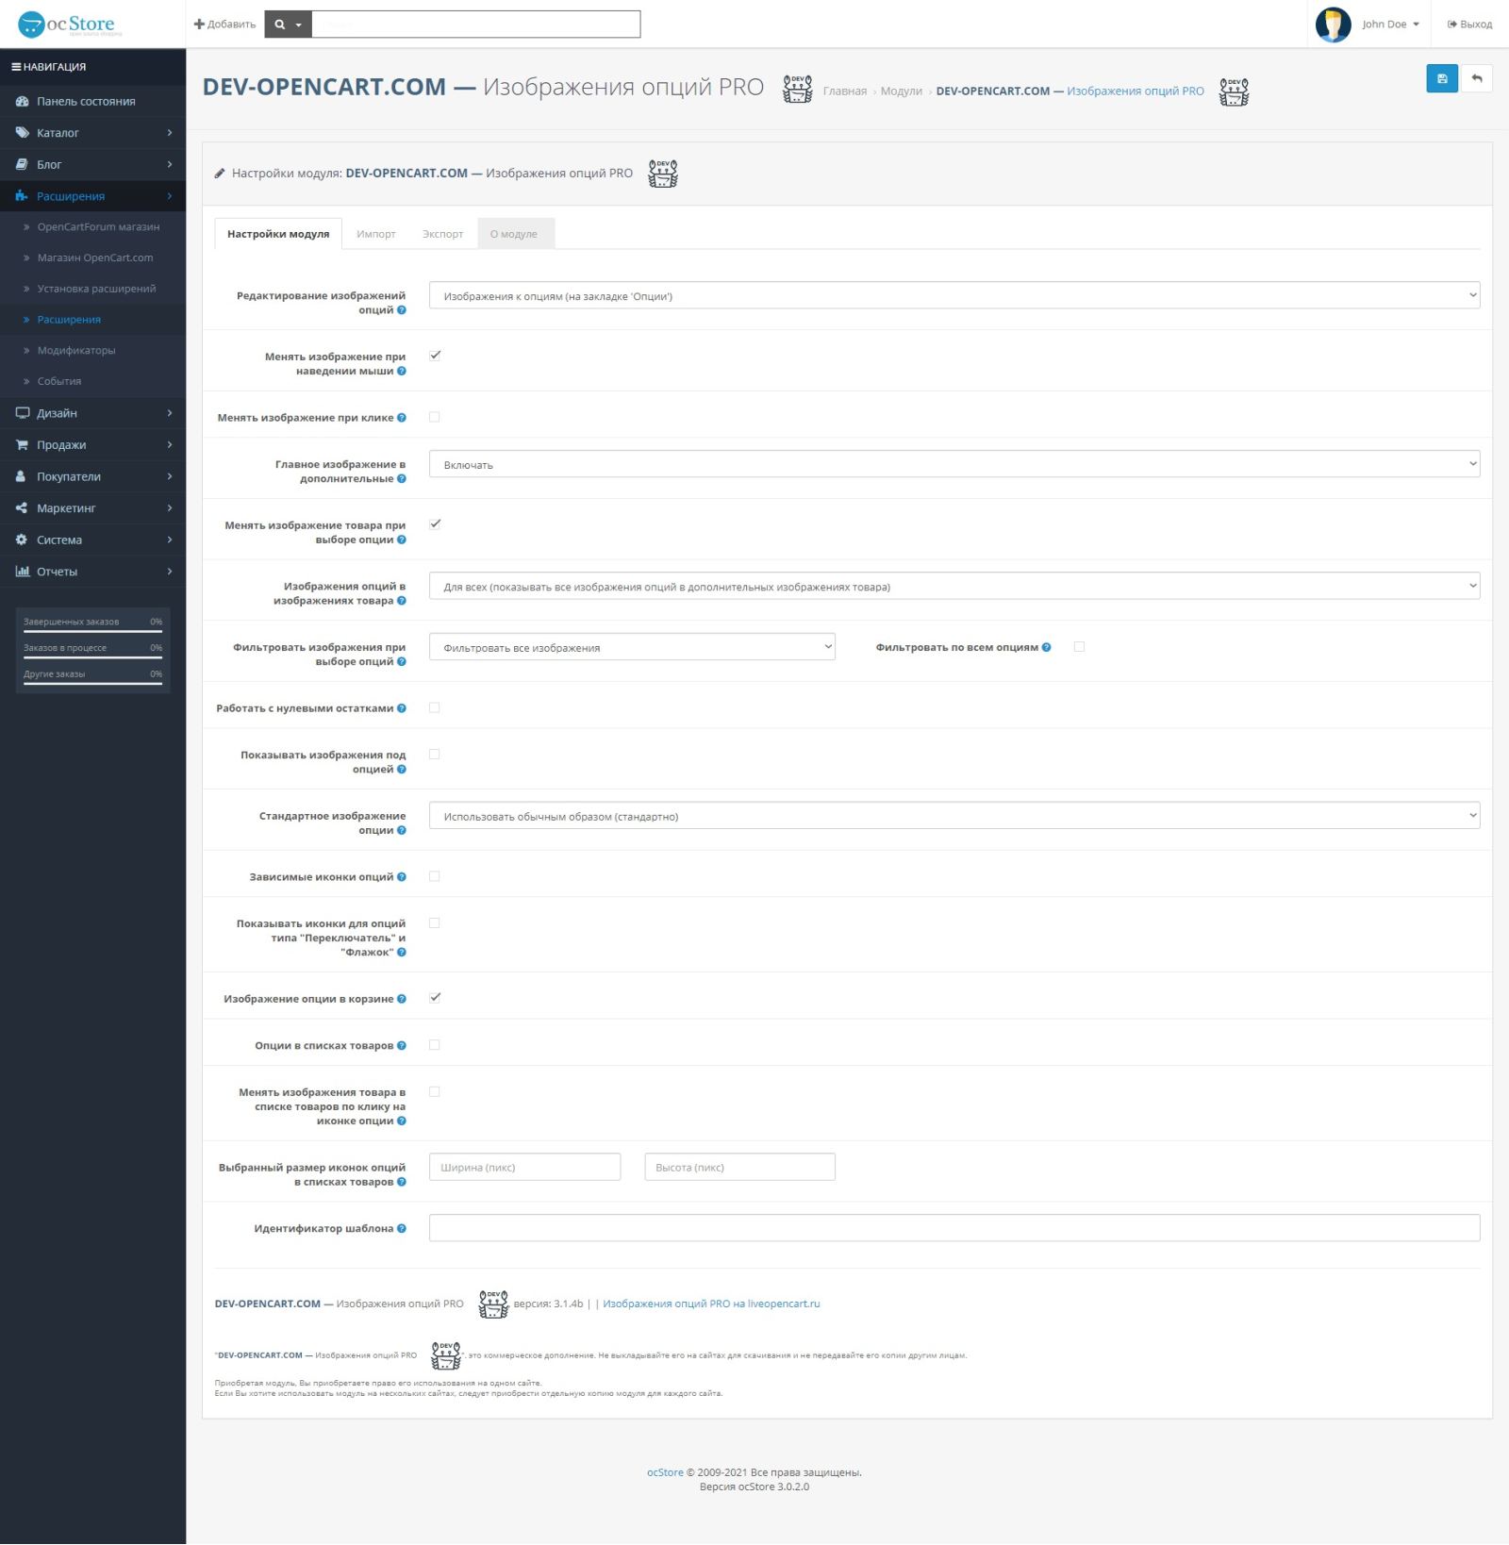Click the Система gear icon
1509x1545 pixels.
[22, 540]
